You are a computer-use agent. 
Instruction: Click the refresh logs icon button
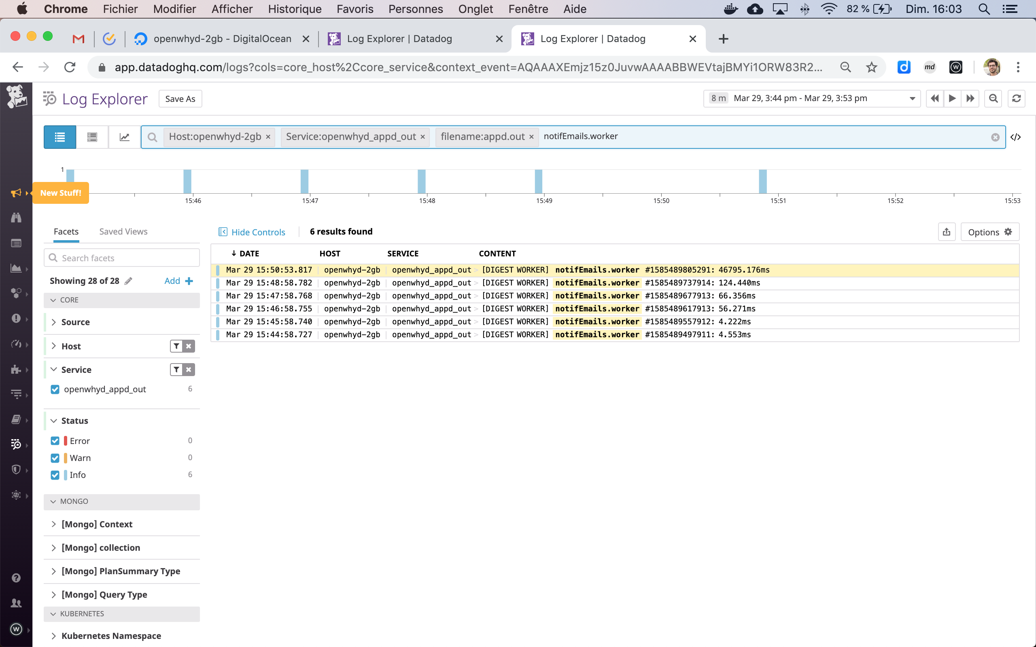[x=1016, y=98]
